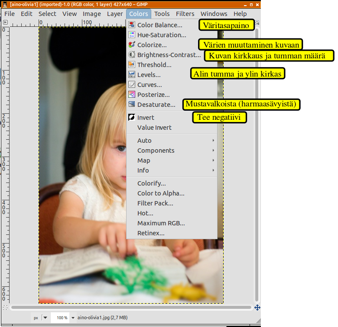This screenshot has width=338, height=327.
Task: Select Maximum RGB... entry
Action: point(172,223)
